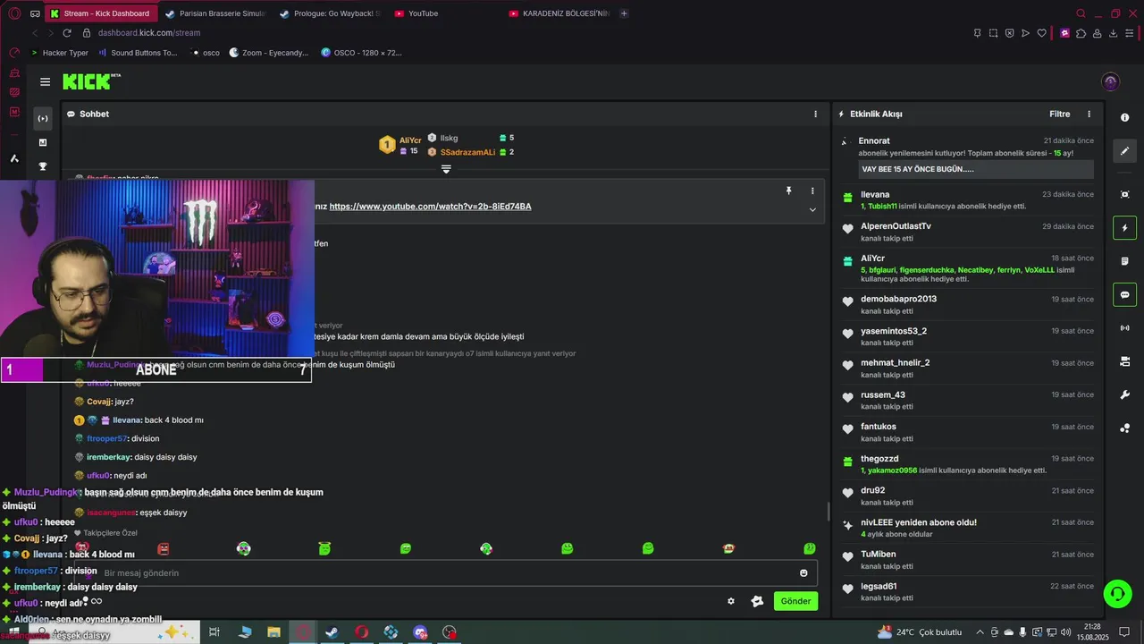Screen dimensions: 1144x644
Task: Open the trophy icon in left sidebar
Action: 42,166
